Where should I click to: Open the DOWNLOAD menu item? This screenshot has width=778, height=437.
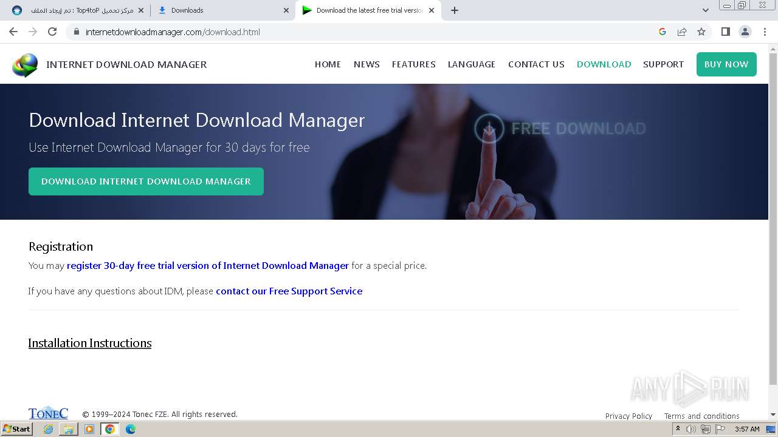pyautogui.click(x=604, y=64)
